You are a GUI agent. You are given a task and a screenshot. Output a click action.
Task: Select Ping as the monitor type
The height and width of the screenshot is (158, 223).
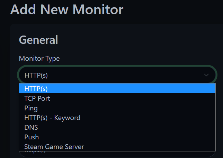pos(31,108)
